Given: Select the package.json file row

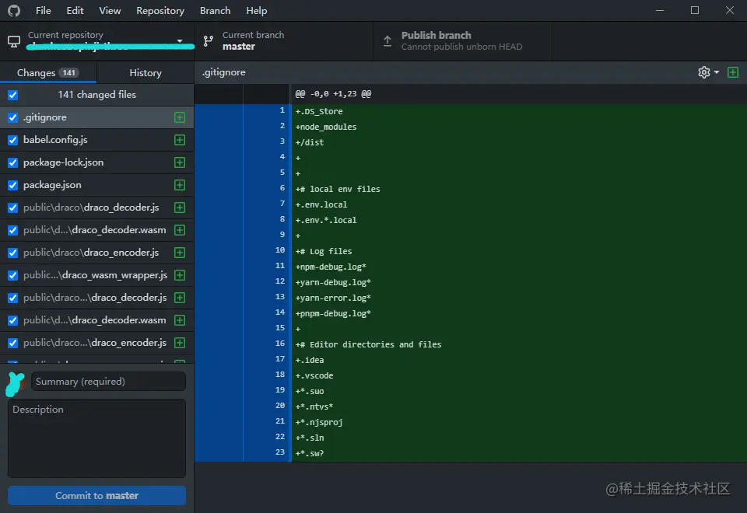Looking at the screenshot, I should [96, 185].
